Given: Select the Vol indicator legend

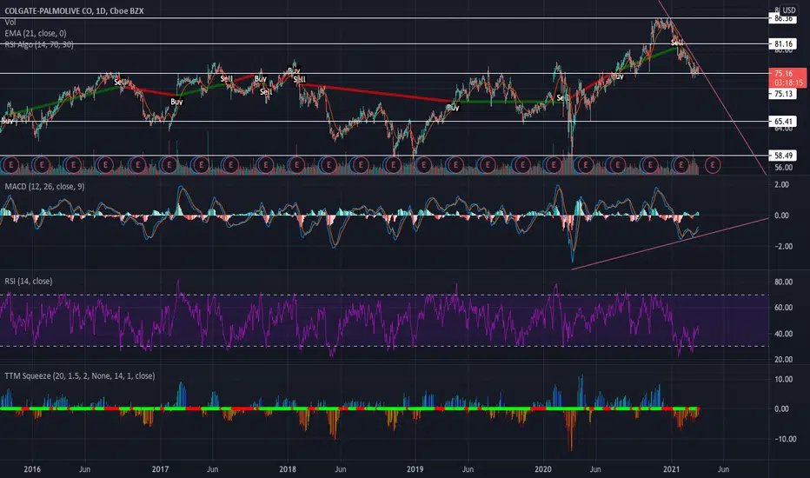Looking at the screenshot, I should [x=10, y=23].
